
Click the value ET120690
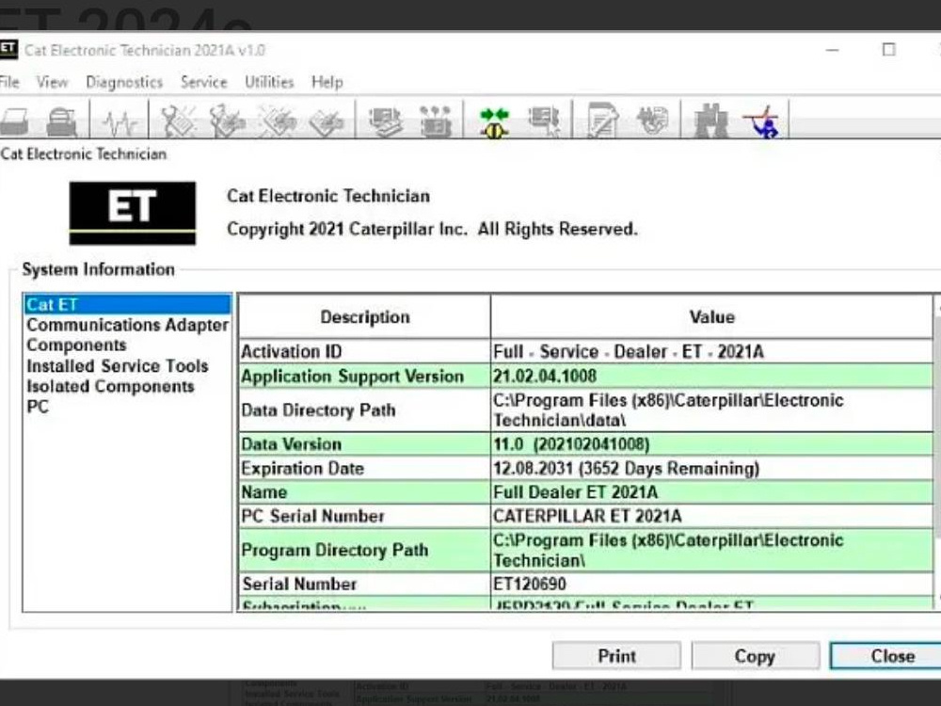(711, 585)
